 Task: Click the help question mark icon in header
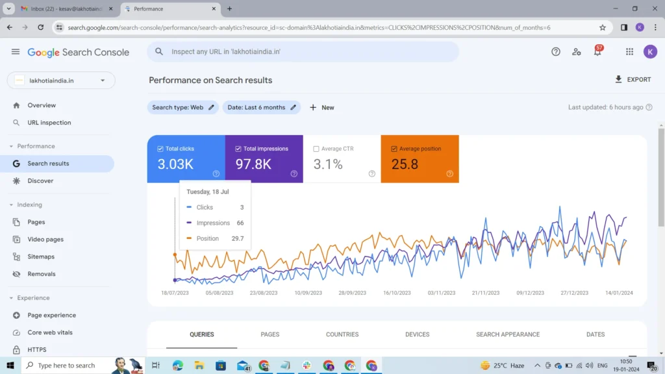pyautogui.click(x=556, y=52)
